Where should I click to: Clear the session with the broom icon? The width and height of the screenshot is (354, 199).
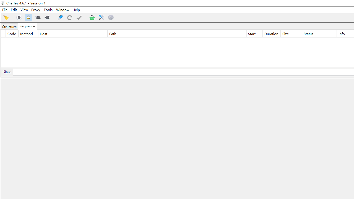click(x=6, y=18)
